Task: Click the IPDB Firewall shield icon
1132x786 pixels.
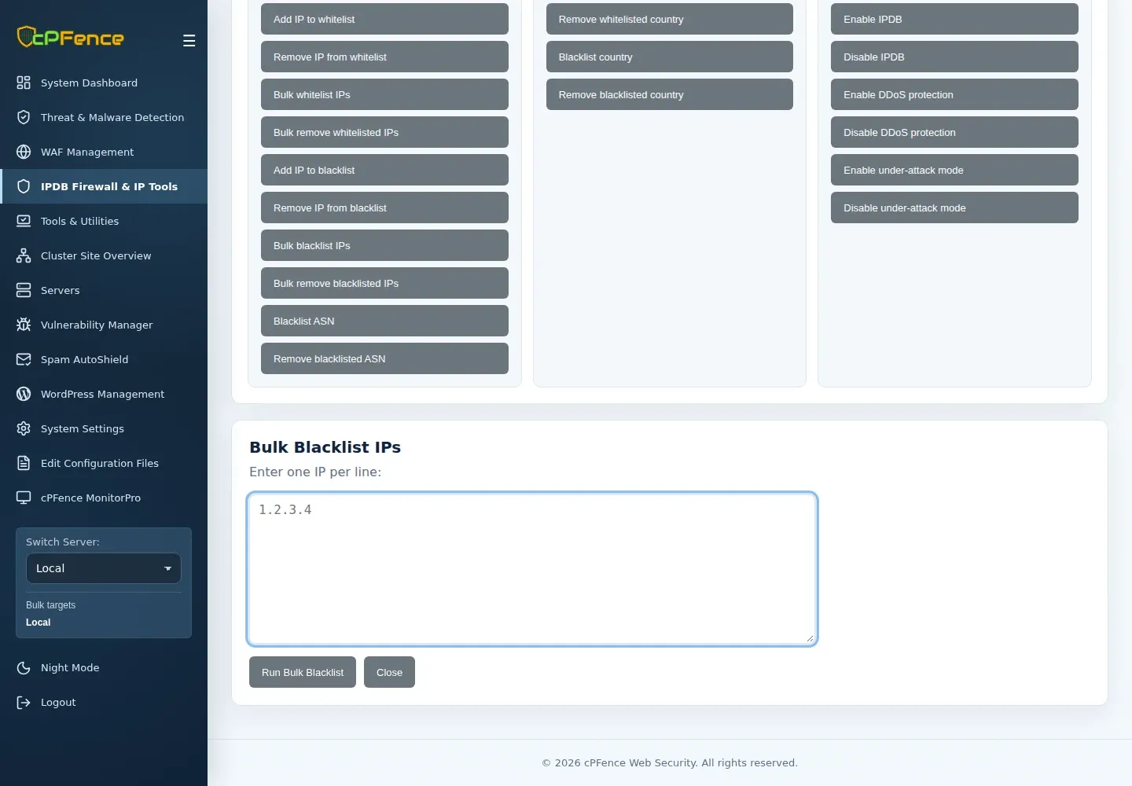Action: (x=24, y=186)
